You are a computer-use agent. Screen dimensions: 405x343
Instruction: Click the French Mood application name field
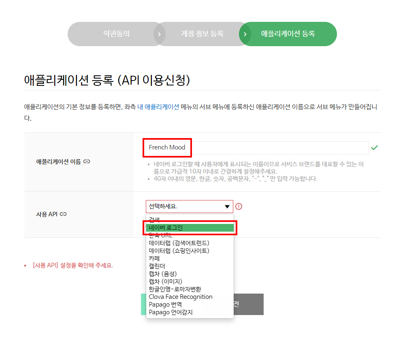[167, 148]
